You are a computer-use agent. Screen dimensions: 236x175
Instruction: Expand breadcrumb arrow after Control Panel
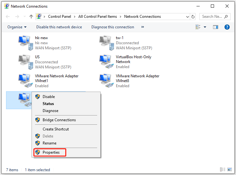point(75,17)
